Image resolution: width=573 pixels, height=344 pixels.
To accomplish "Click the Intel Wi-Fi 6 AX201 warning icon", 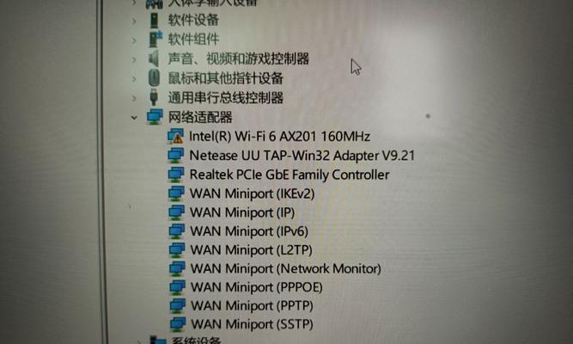I will [175, 136].
